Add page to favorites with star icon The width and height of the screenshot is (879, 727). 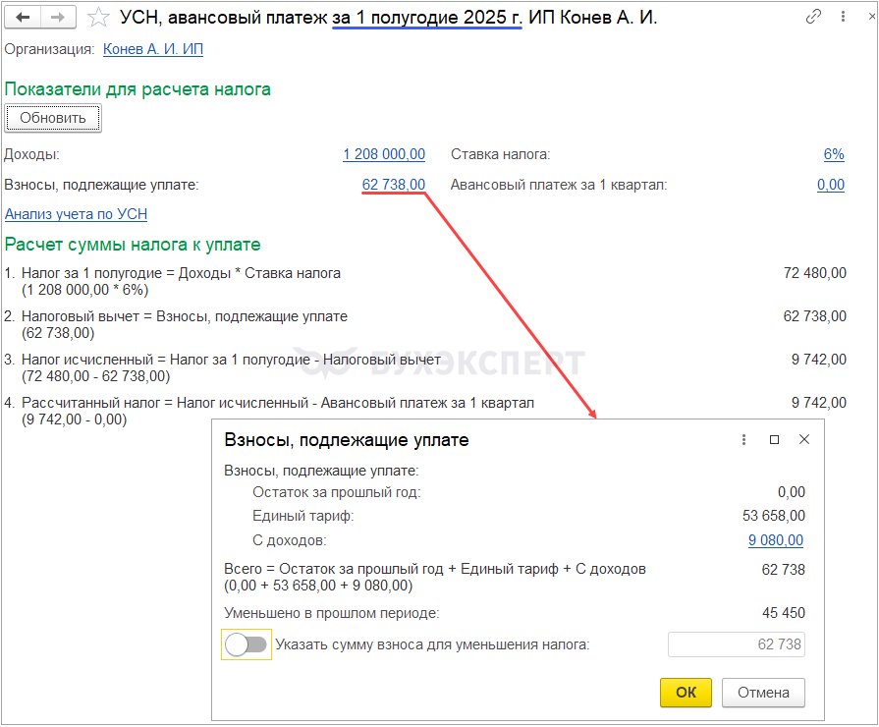click(98, 18)
